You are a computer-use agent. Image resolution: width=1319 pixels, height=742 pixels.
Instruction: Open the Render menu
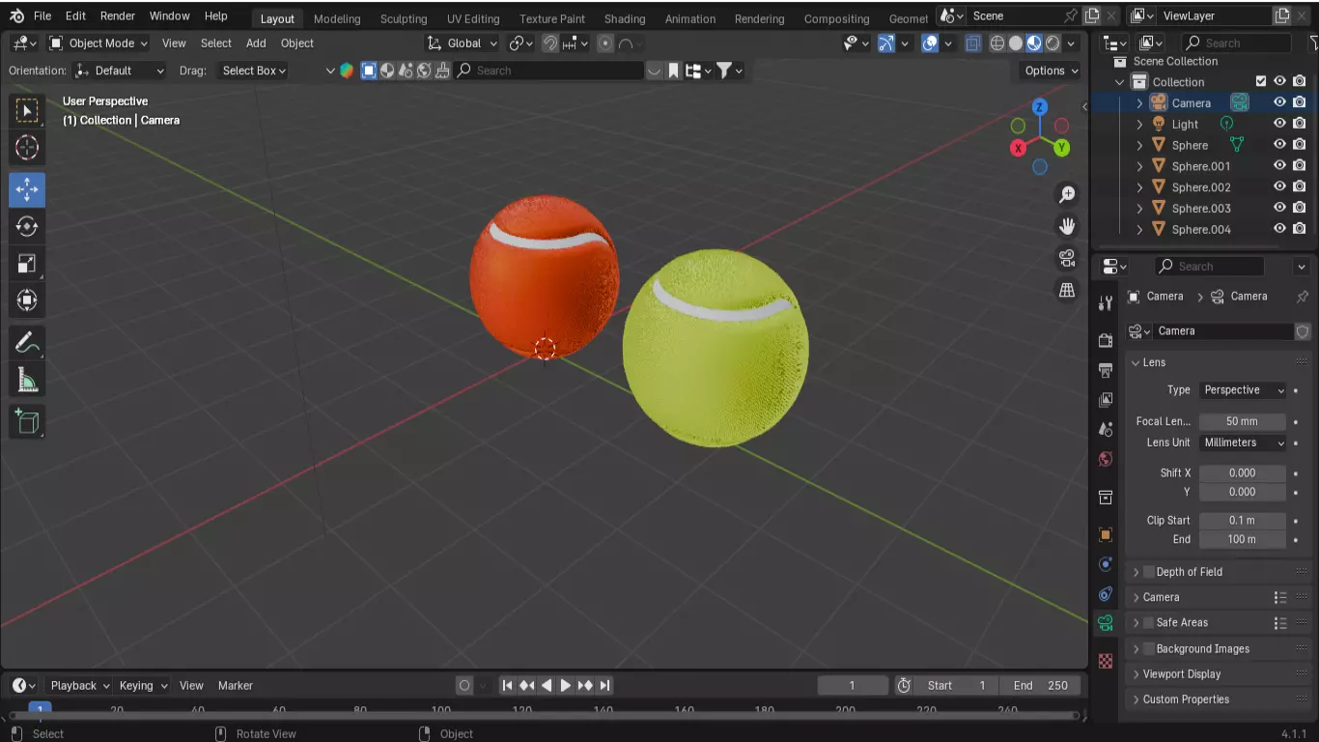(x=118, y=16)
